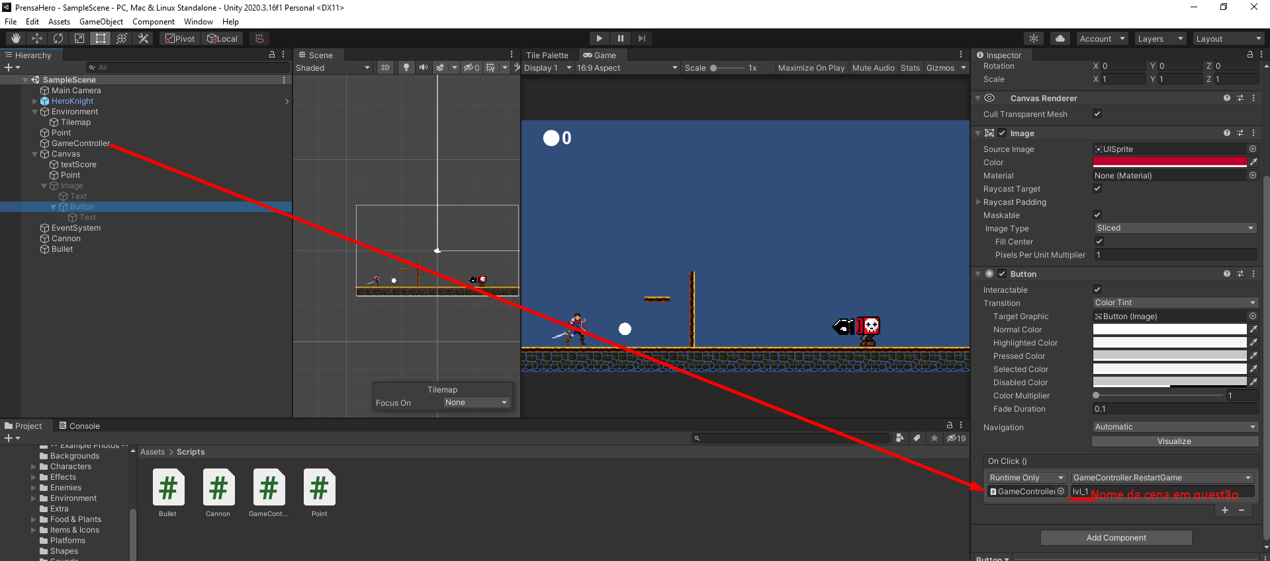Switch to the Console tab

click(x=79, y=426)
